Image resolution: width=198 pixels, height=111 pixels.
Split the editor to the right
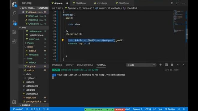[178, 3]
